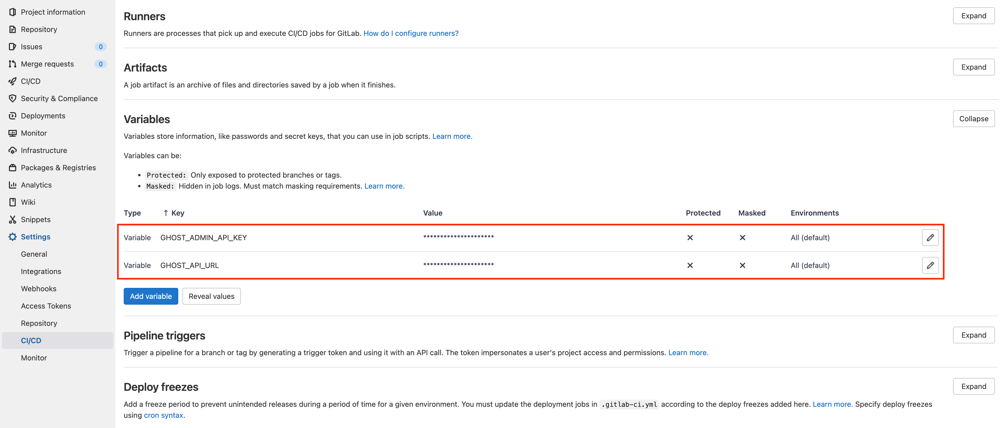Expand the Artifacts section
This screenshot has width=1006, height=428.
pyautogui.click(x=973, y=67)
